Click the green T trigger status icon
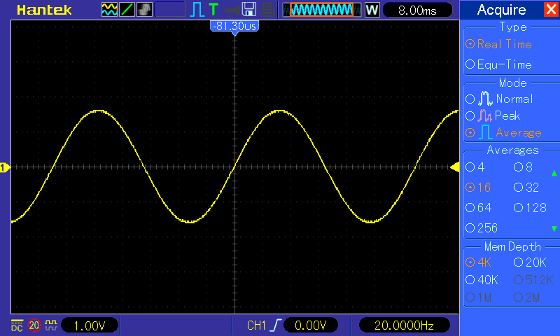Image resolution: width=560 pixels, height=336 pixels. pos(213,9)
